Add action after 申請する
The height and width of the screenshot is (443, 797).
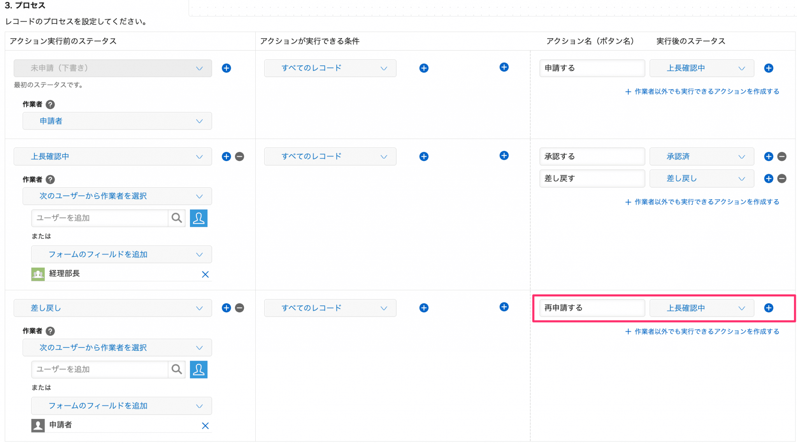(769, 68)
